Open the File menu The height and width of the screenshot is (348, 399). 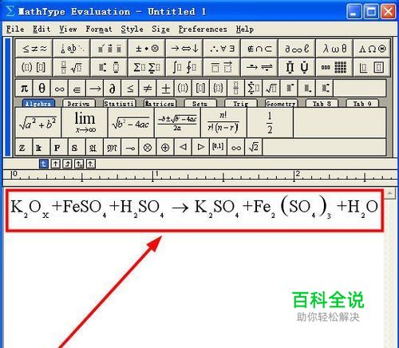coord(15,29)
